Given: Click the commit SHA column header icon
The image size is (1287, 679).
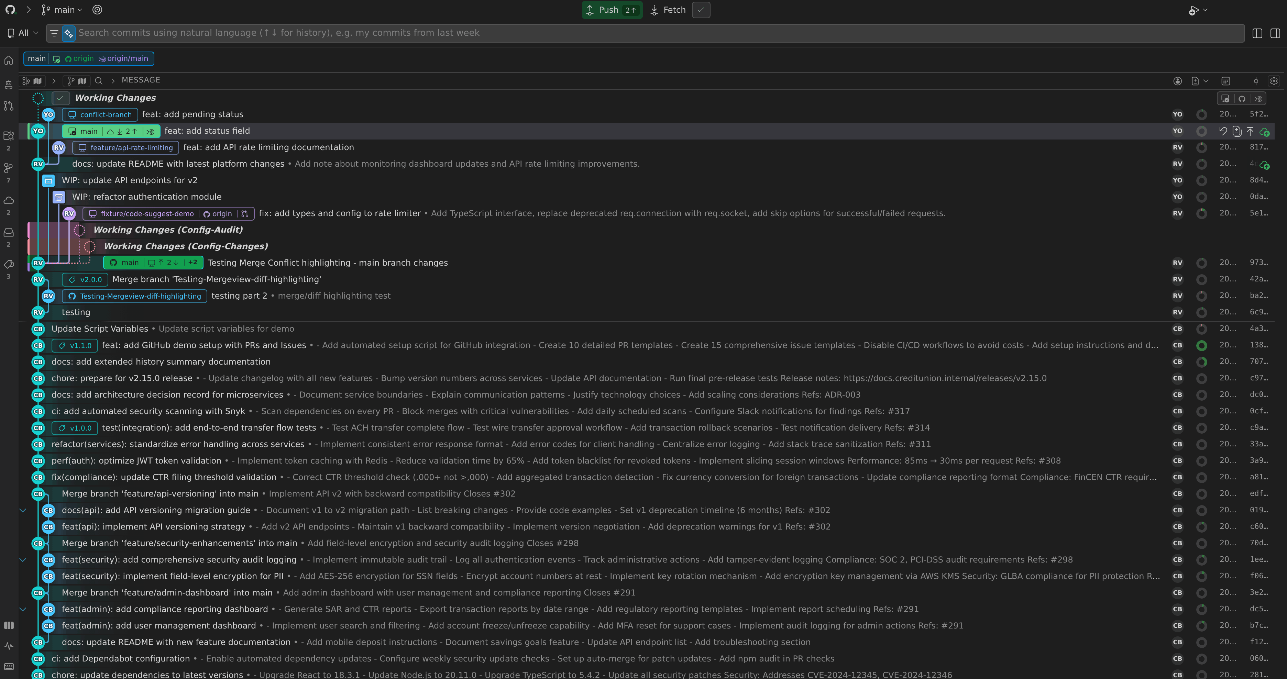Looking at the screenshot, I should tap(1256, 81).
